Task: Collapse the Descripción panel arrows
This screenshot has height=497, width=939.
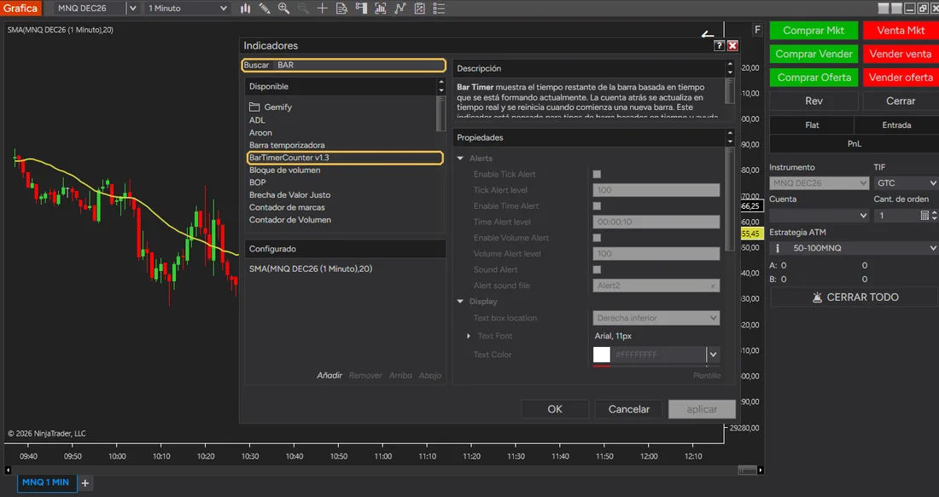Action: pyautogui.click(x=729, y=68)
